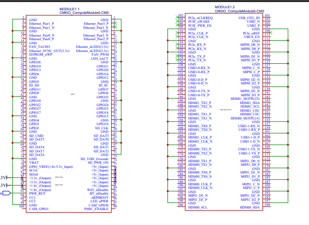Select the GPIO_VREF(1.8v/3.3v_Input) pin label

click(51, 167)
